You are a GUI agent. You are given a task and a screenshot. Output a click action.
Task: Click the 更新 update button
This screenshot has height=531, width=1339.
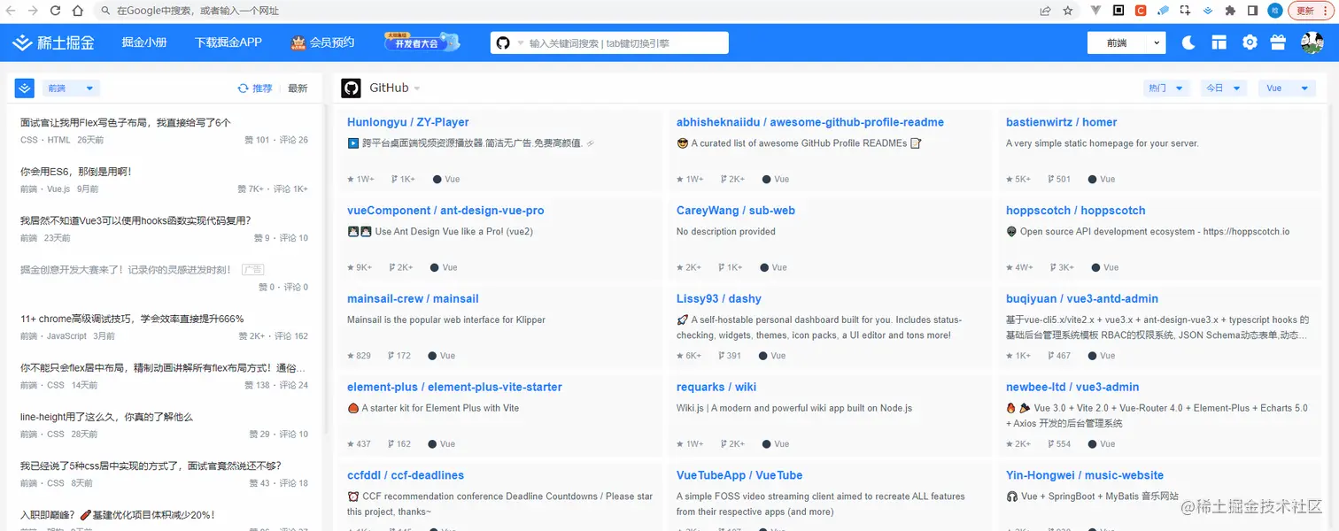click(1305, 11)
